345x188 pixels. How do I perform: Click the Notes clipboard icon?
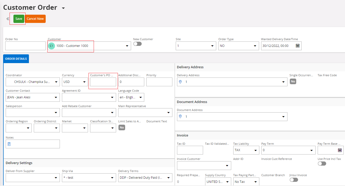9,144
